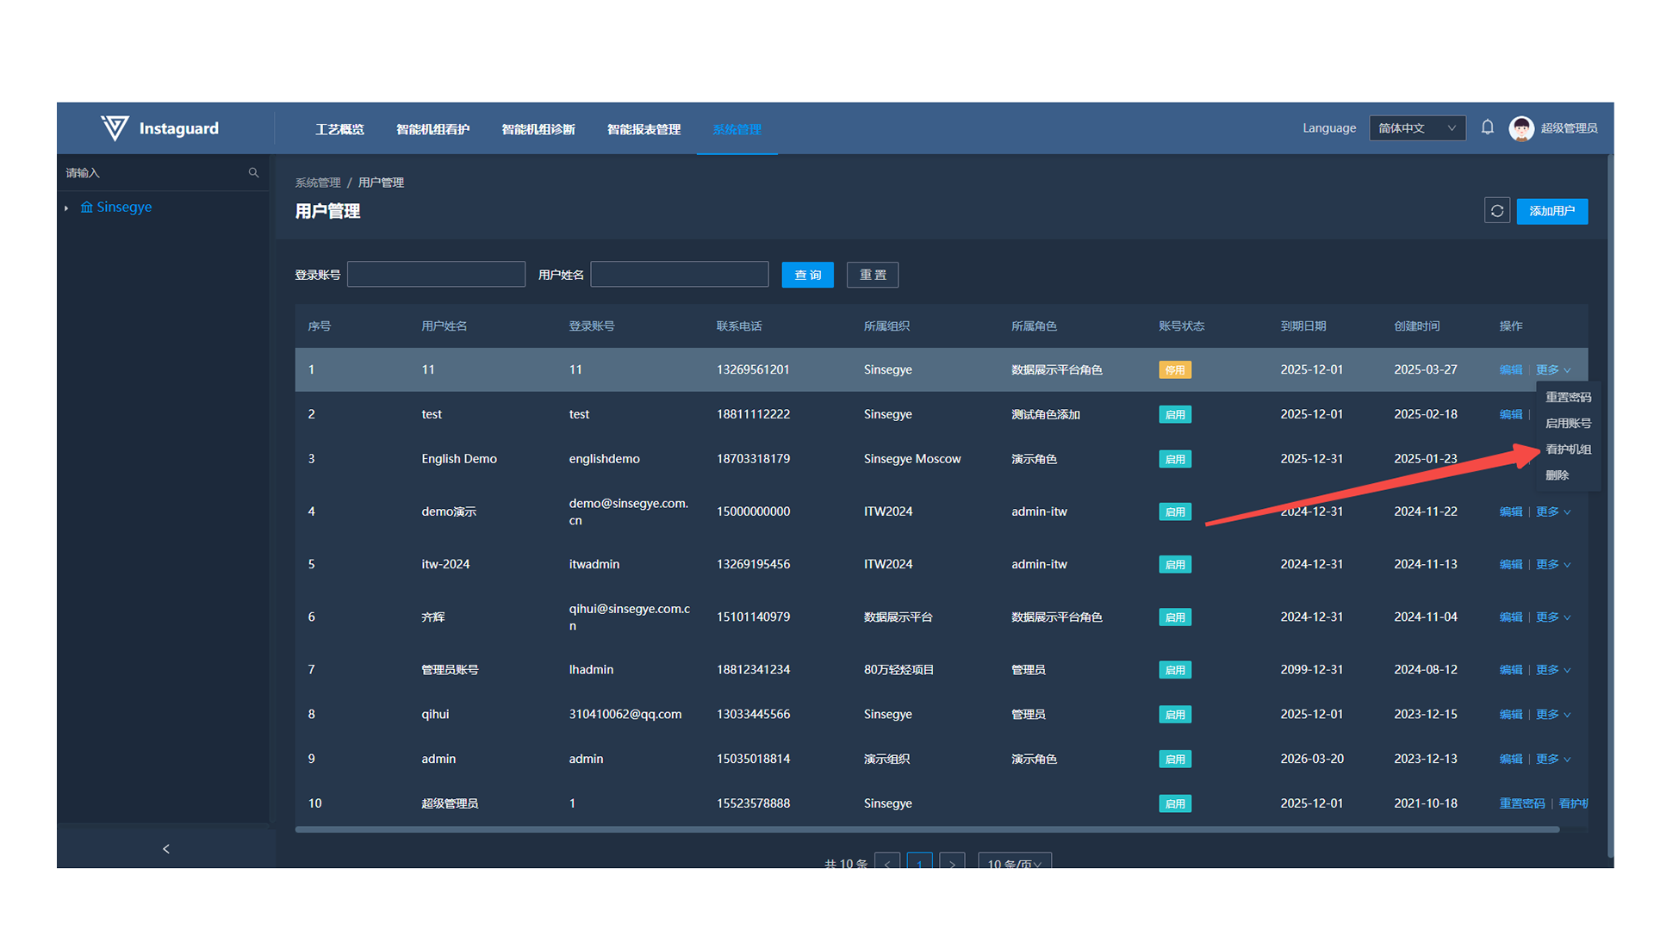Click the 启用 badge in English Demo row

[x=1175, y=460]
